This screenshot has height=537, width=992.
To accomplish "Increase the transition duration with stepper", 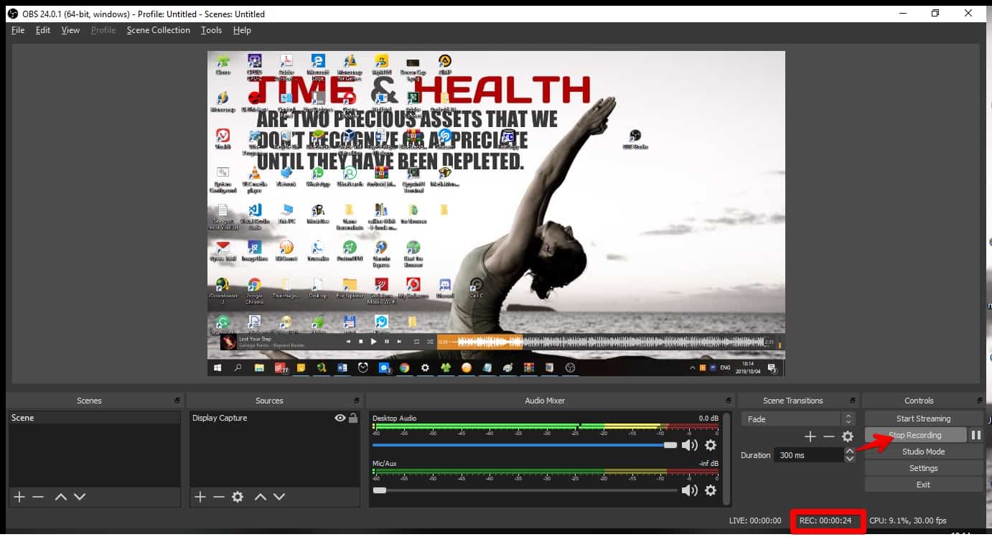I will point(850,451).
